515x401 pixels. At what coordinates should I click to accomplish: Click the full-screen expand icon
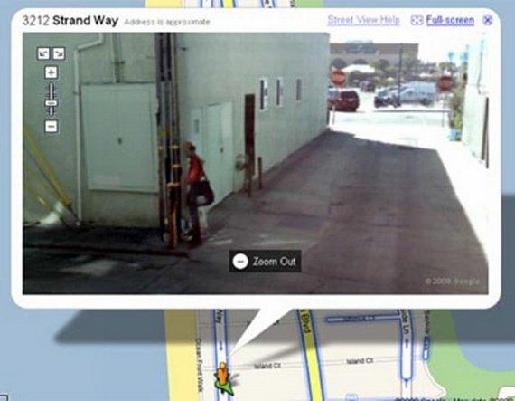417,21
